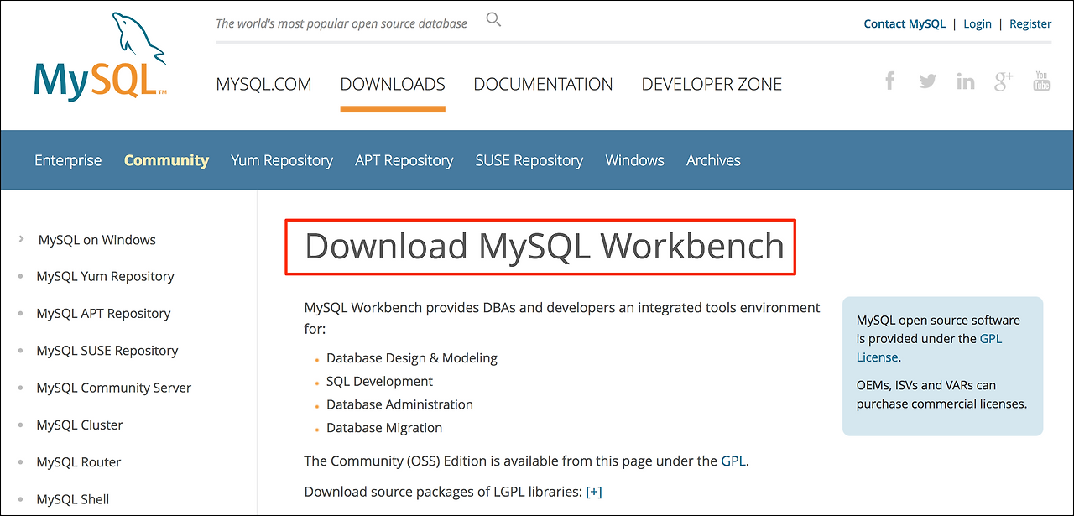This screenshot has width=1074, height=516.
Task: Open the MySQL YouTube icon
Action: point(1041,81)
